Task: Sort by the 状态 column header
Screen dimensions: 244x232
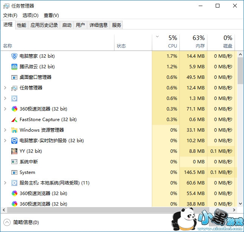Action: 133,43
